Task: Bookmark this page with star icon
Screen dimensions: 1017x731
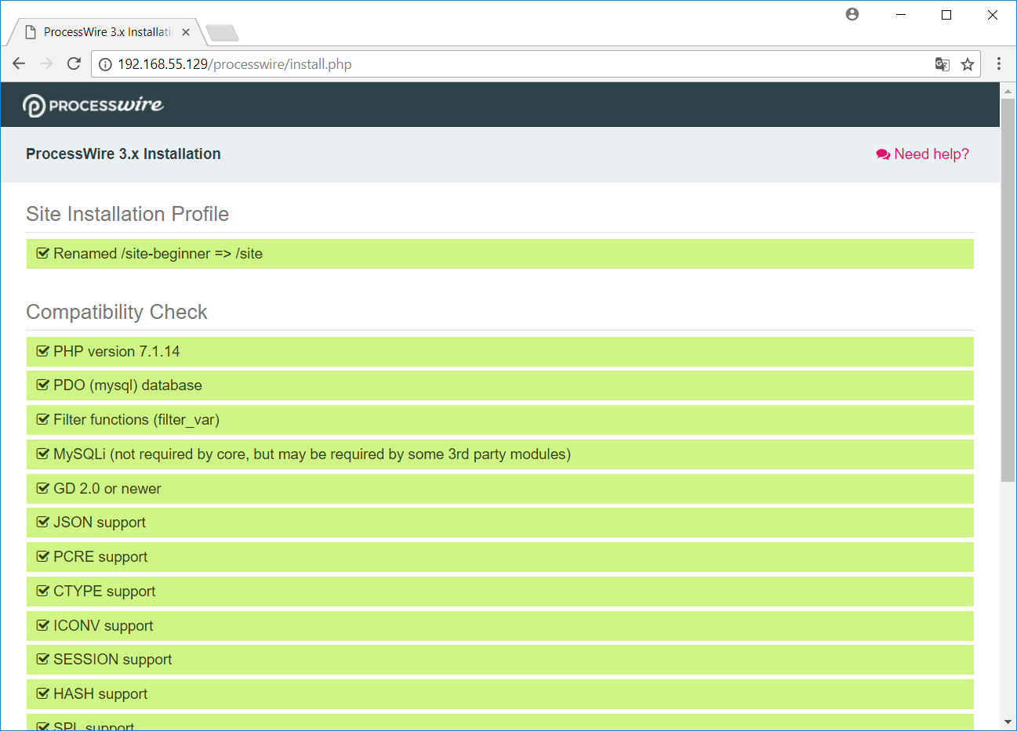Action: point(968,64)
